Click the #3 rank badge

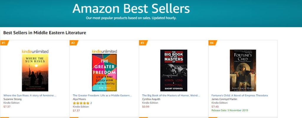(143, 43)
